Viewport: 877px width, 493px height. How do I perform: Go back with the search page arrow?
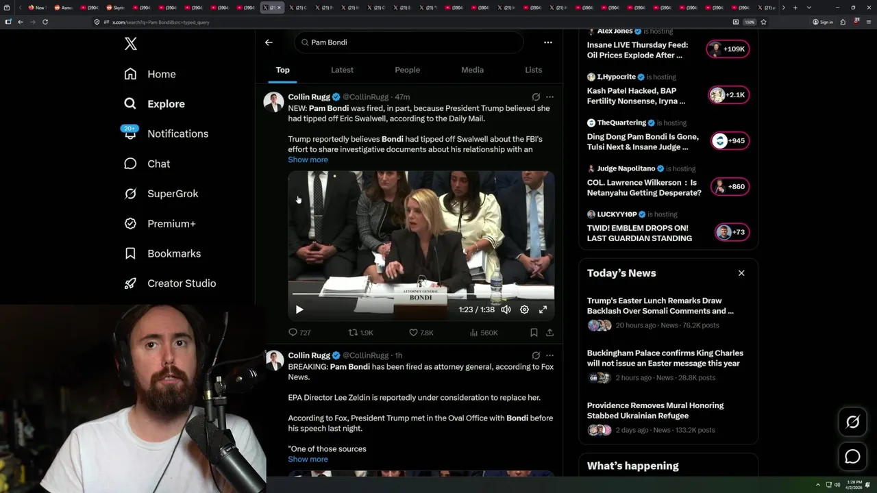[x=269, y=42]
